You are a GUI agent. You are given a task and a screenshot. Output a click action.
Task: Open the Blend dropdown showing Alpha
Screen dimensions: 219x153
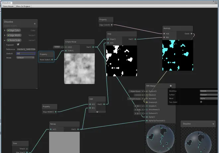click(209, 98)
